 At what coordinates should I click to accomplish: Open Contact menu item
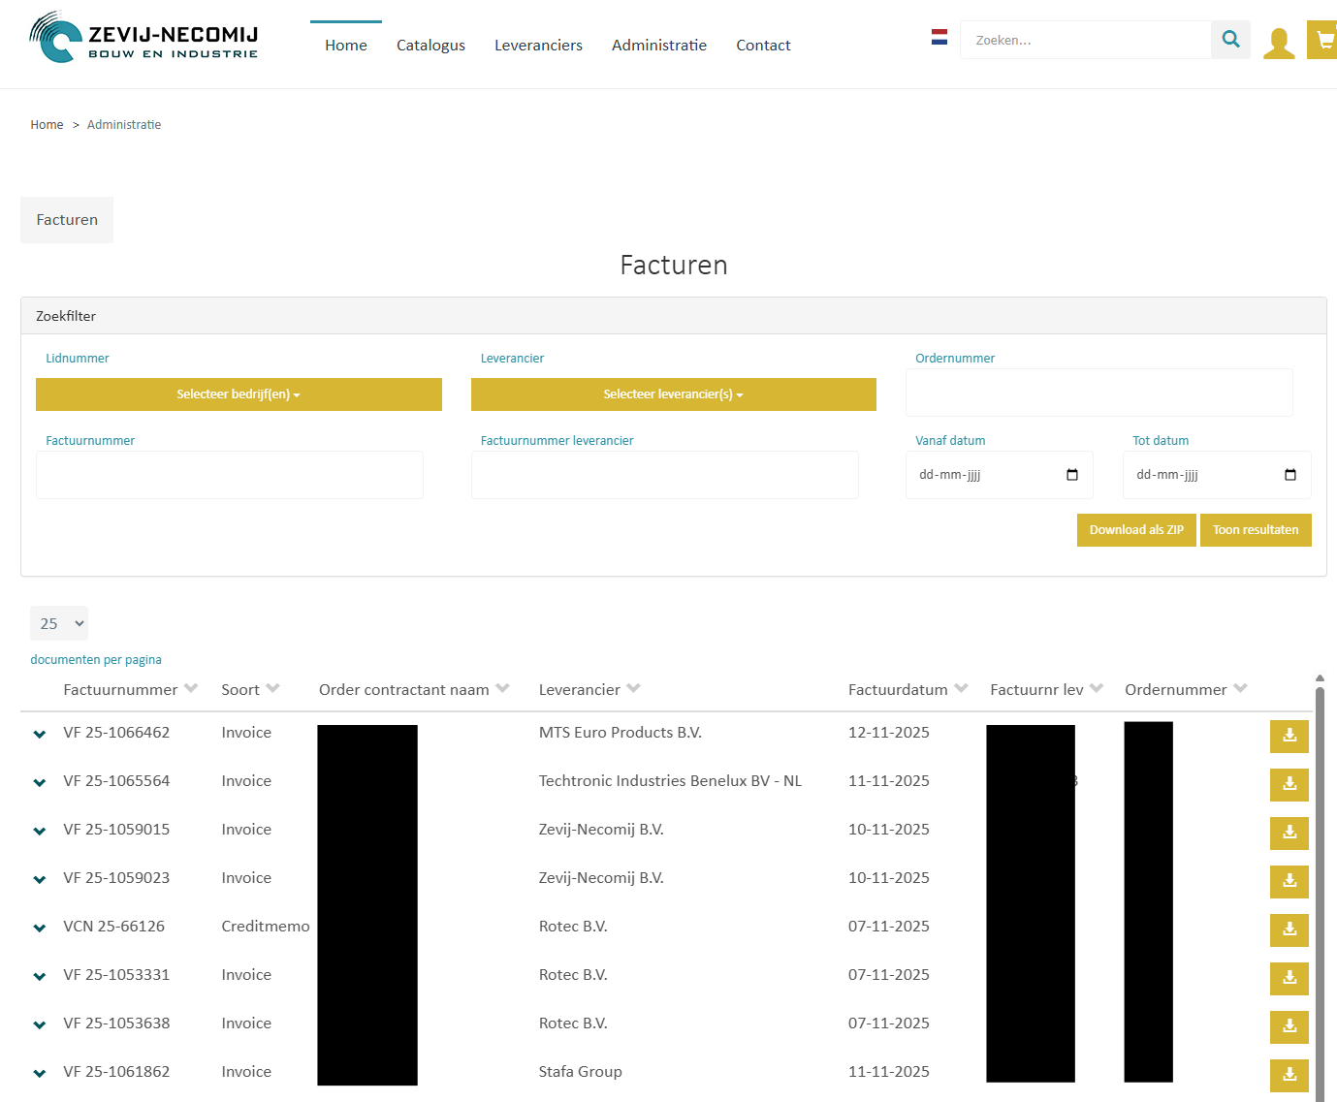click(763, 46)
